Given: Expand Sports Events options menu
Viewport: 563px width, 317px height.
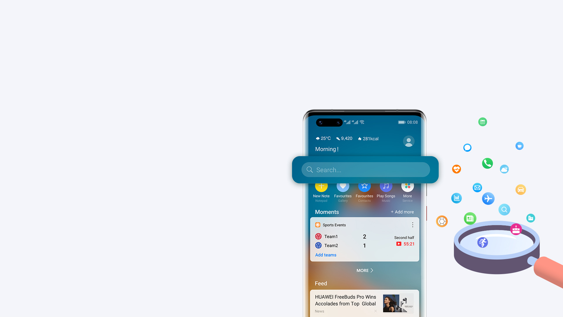Looking at the screenshot, I should point(413,225).
